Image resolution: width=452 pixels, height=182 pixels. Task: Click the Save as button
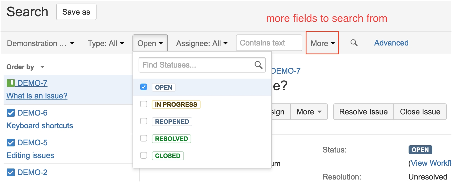click(x=76, y=12)
